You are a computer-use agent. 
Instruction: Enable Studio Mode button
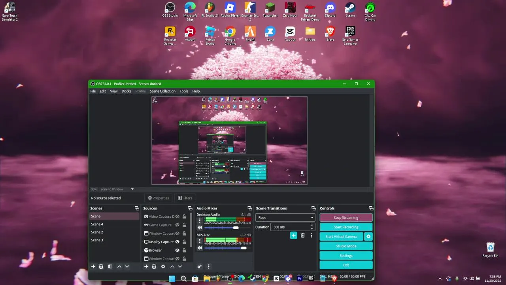(x=346, y=246)
